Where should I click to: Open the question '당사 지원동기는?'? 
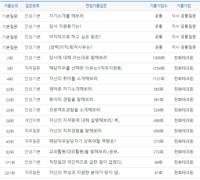click(65, 26)
